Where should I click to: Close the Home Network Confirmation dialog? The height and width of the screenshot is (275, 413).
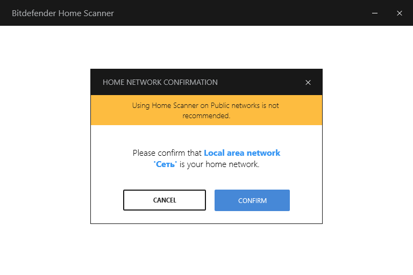[308, 83]
